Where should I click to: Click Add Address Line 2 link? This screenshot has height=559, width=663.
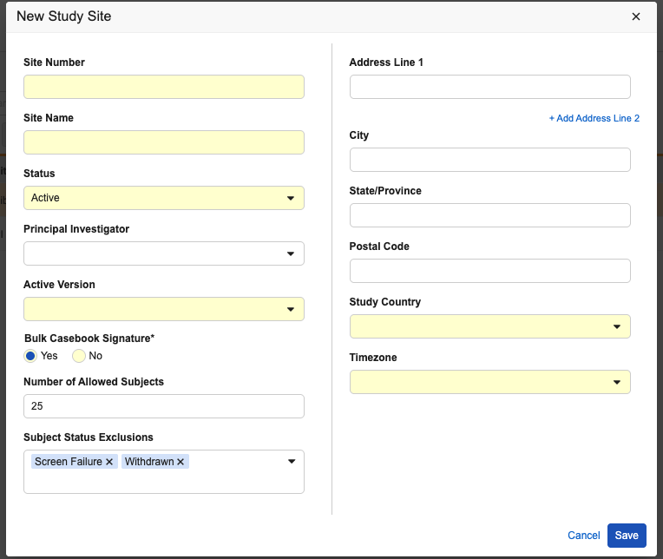click(x=594, y=118)
